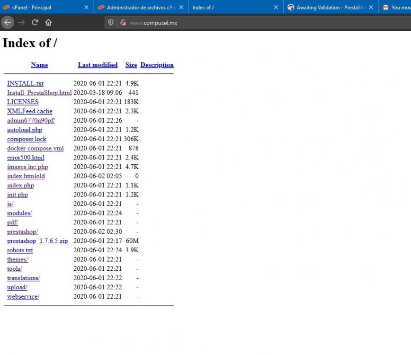Viewport: 411px width, 355px height.
Task: Close the cPanel - Principal tab
Action: coord(86,7)
